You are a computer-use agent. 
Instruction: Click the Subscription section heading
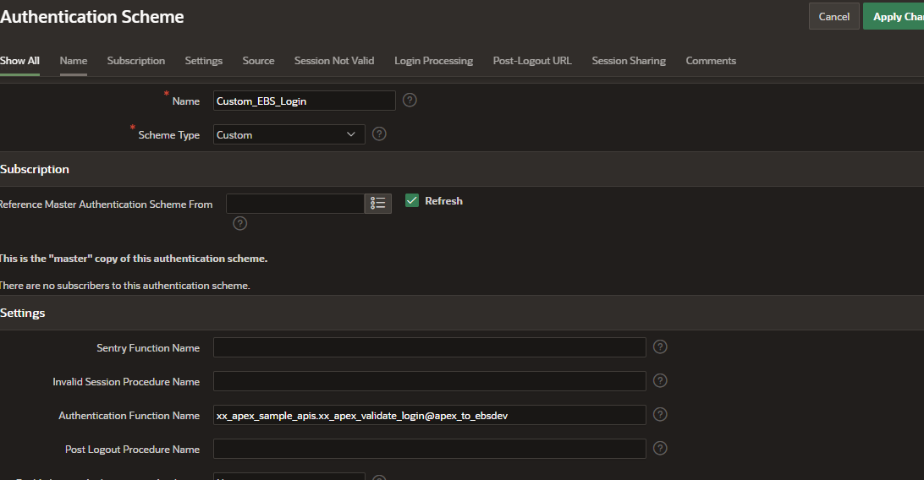(34, 169)
